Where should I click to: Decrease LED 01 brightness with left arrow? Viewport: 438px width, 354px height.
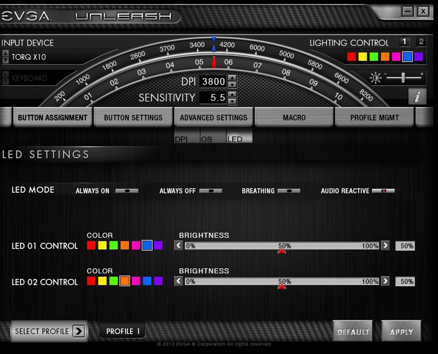click(x=179, y=246)
